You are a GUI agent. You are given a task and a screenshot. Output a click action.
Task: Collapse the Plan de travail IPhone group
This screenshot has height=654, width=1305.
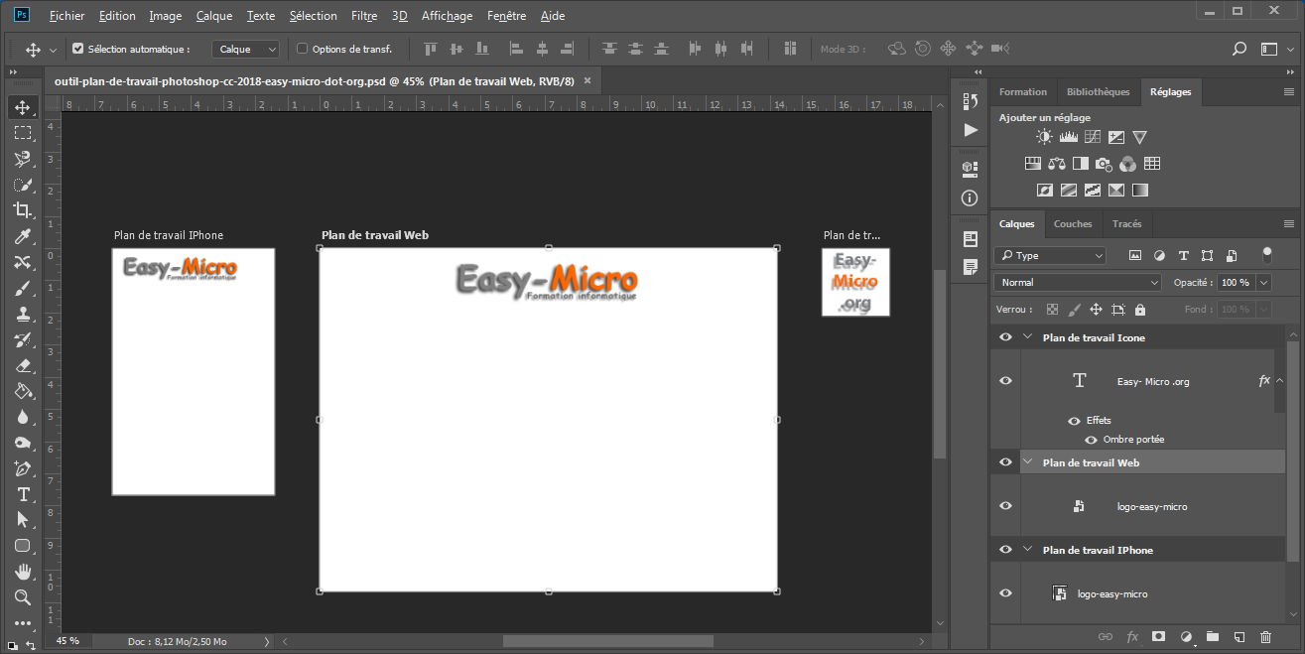click(1028, 550)
